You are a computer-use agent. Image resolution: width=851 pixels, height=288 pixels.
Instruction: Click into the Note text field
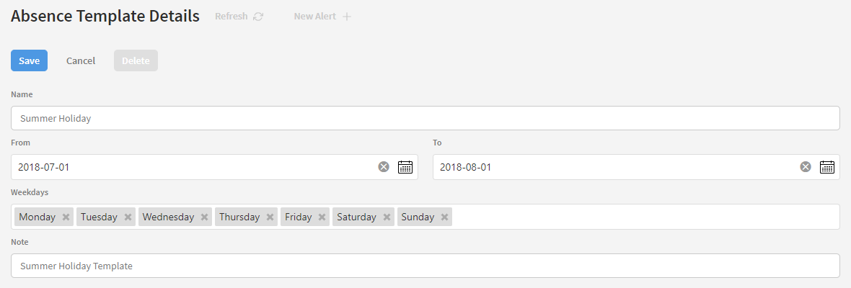(x=425, y=266)
